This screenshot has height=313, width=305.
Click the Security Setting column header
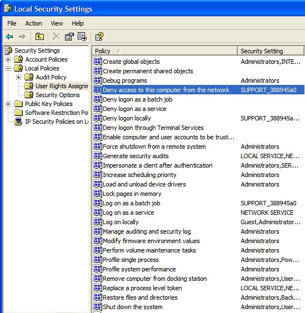tap(271, 51)
